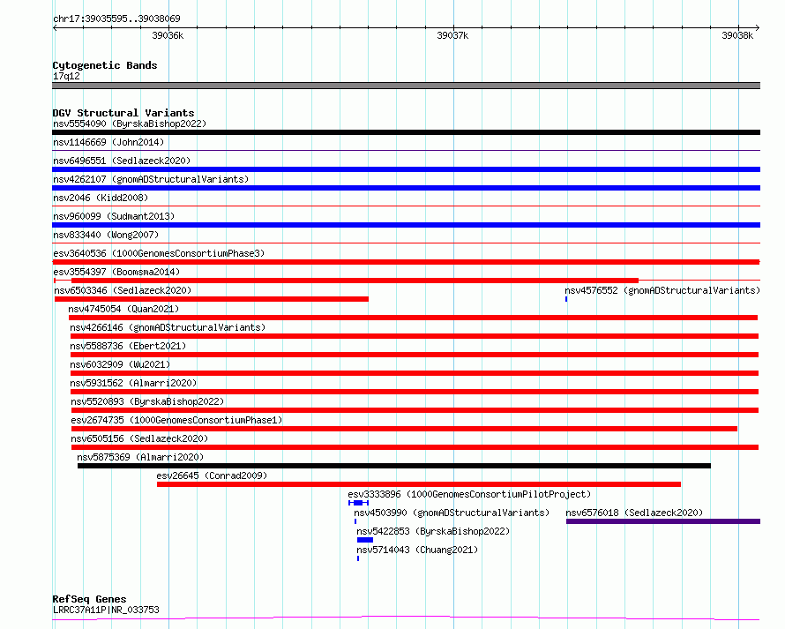Open variant nsv5554090 (ByrskaBishop2022) label
Screen dimensions: 785x629
click(130, 124)
